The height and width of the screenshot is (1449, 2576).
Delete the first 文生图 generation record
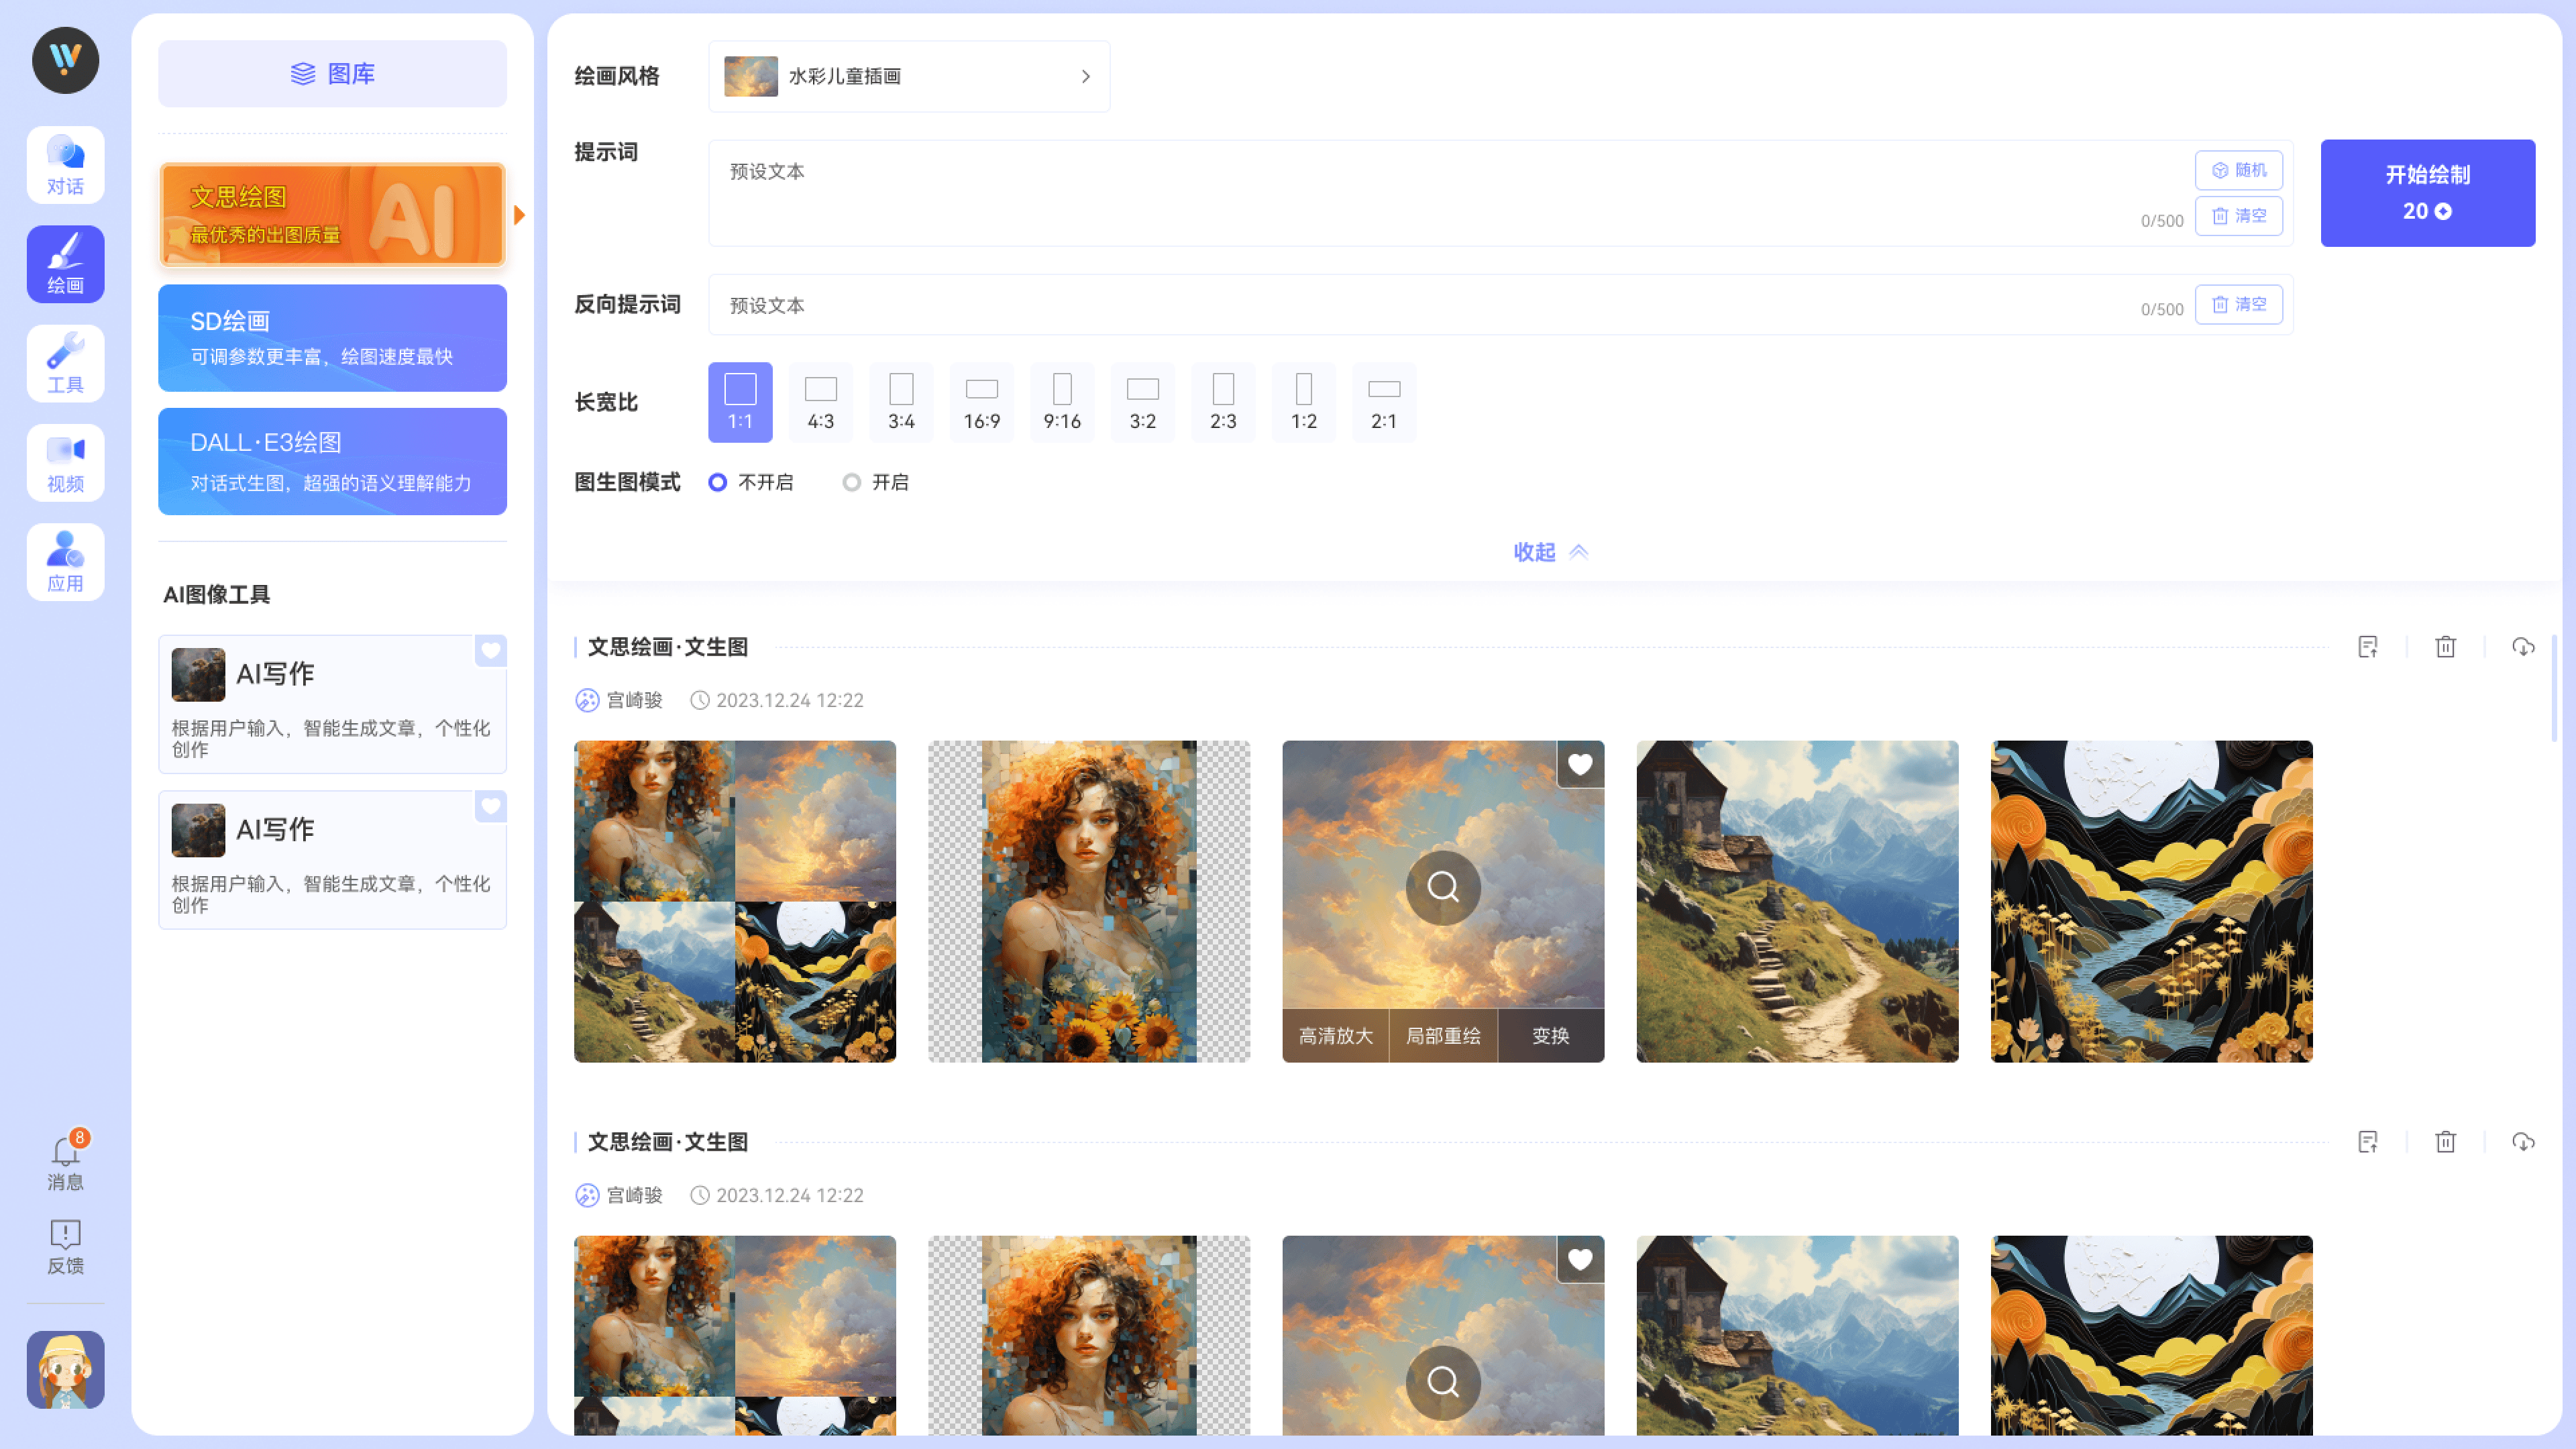(x=2446, y=646)
